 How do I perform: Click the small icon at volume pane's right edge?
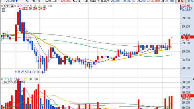193,79
